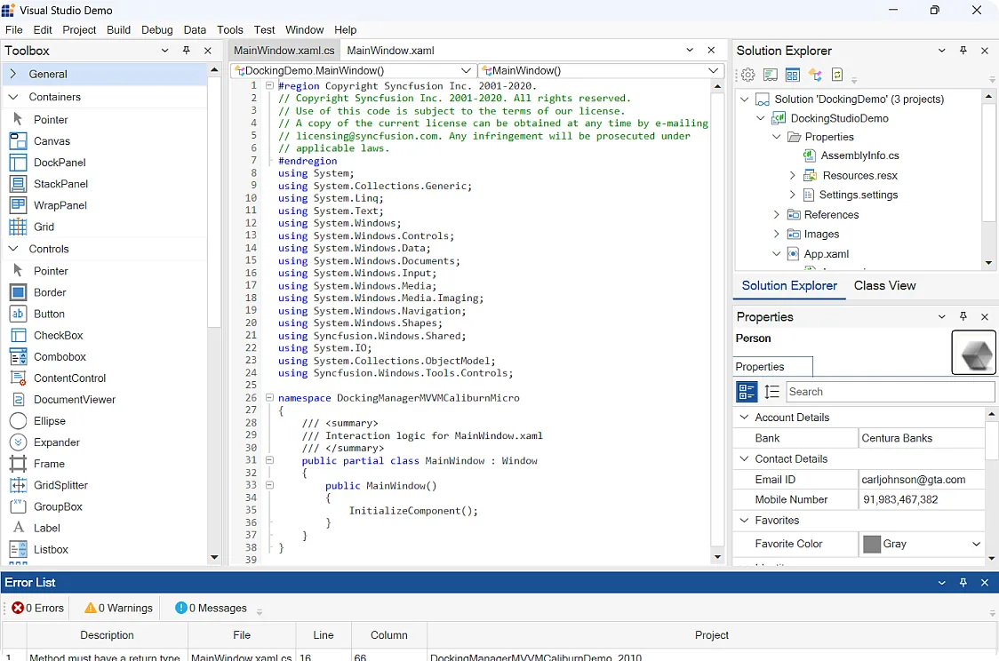999x661 pixels.
Task: Pick the Button control icon
Action: [x=18, y=314]
